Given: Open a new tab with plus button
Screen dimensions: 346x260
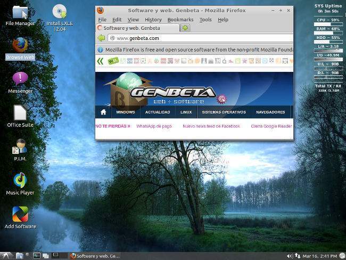Looking at the screenshot, I should point(185,28).
